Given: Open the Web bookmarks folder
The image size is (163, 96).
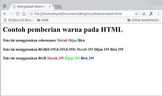Looking at the screenshot, I should pos(43,20).
